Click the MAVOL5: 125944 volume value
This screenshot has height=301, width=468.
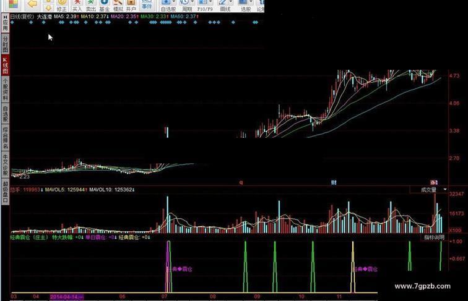click(x=66, y=190)
